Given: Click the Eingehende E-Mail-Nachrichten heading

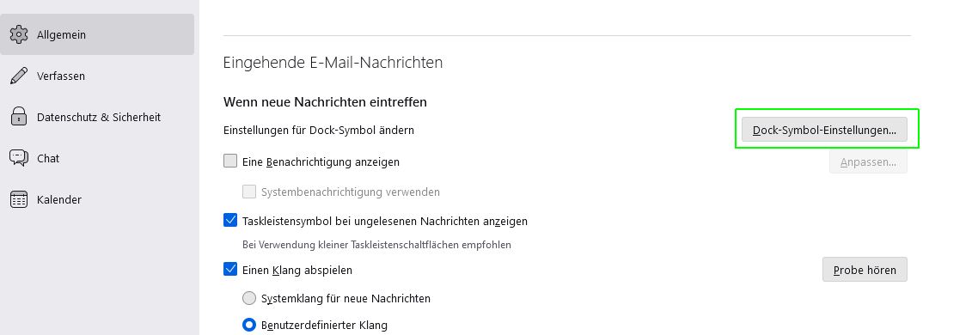Looking at the screenshot, I should coord(333,63).
